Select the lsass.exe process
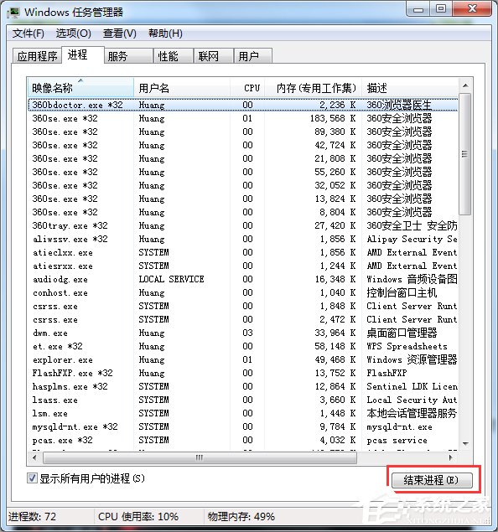Image resolution: width=498 pixels, height=532 pixels. pos(243,400)
